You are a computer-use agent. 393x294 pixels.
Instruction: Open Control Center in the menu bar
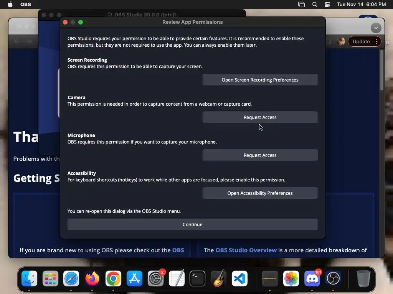click(327, 5)
